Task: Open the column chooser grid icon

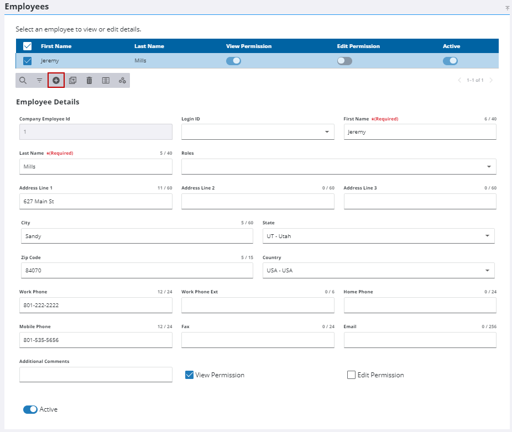Action: [106, 80]
